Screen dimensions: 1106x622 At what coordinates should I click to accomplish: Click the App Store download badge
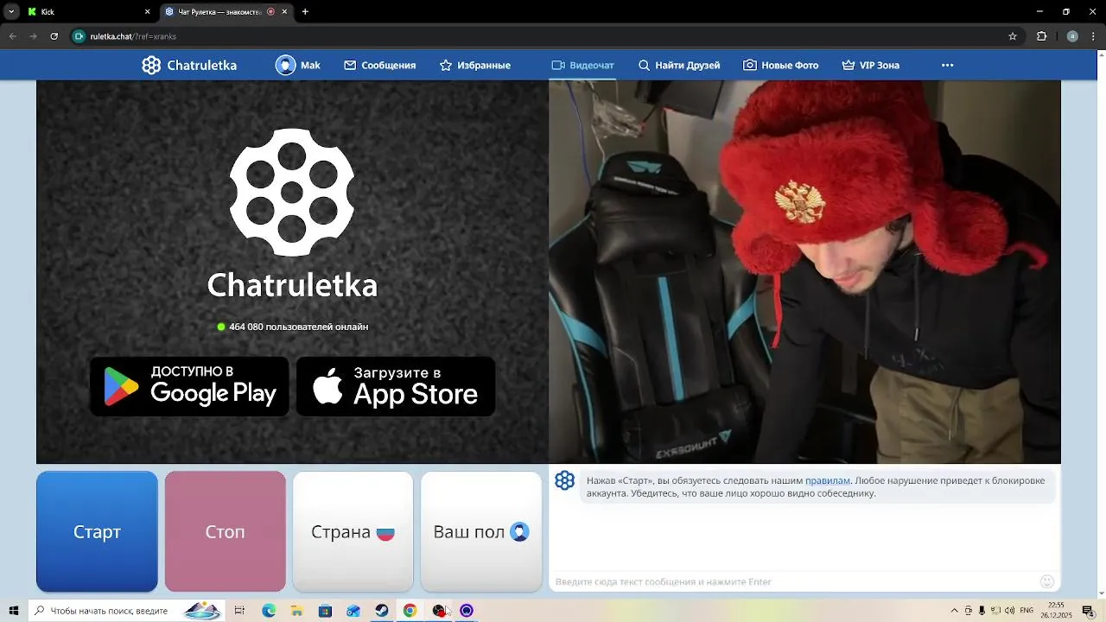point(396,386)
